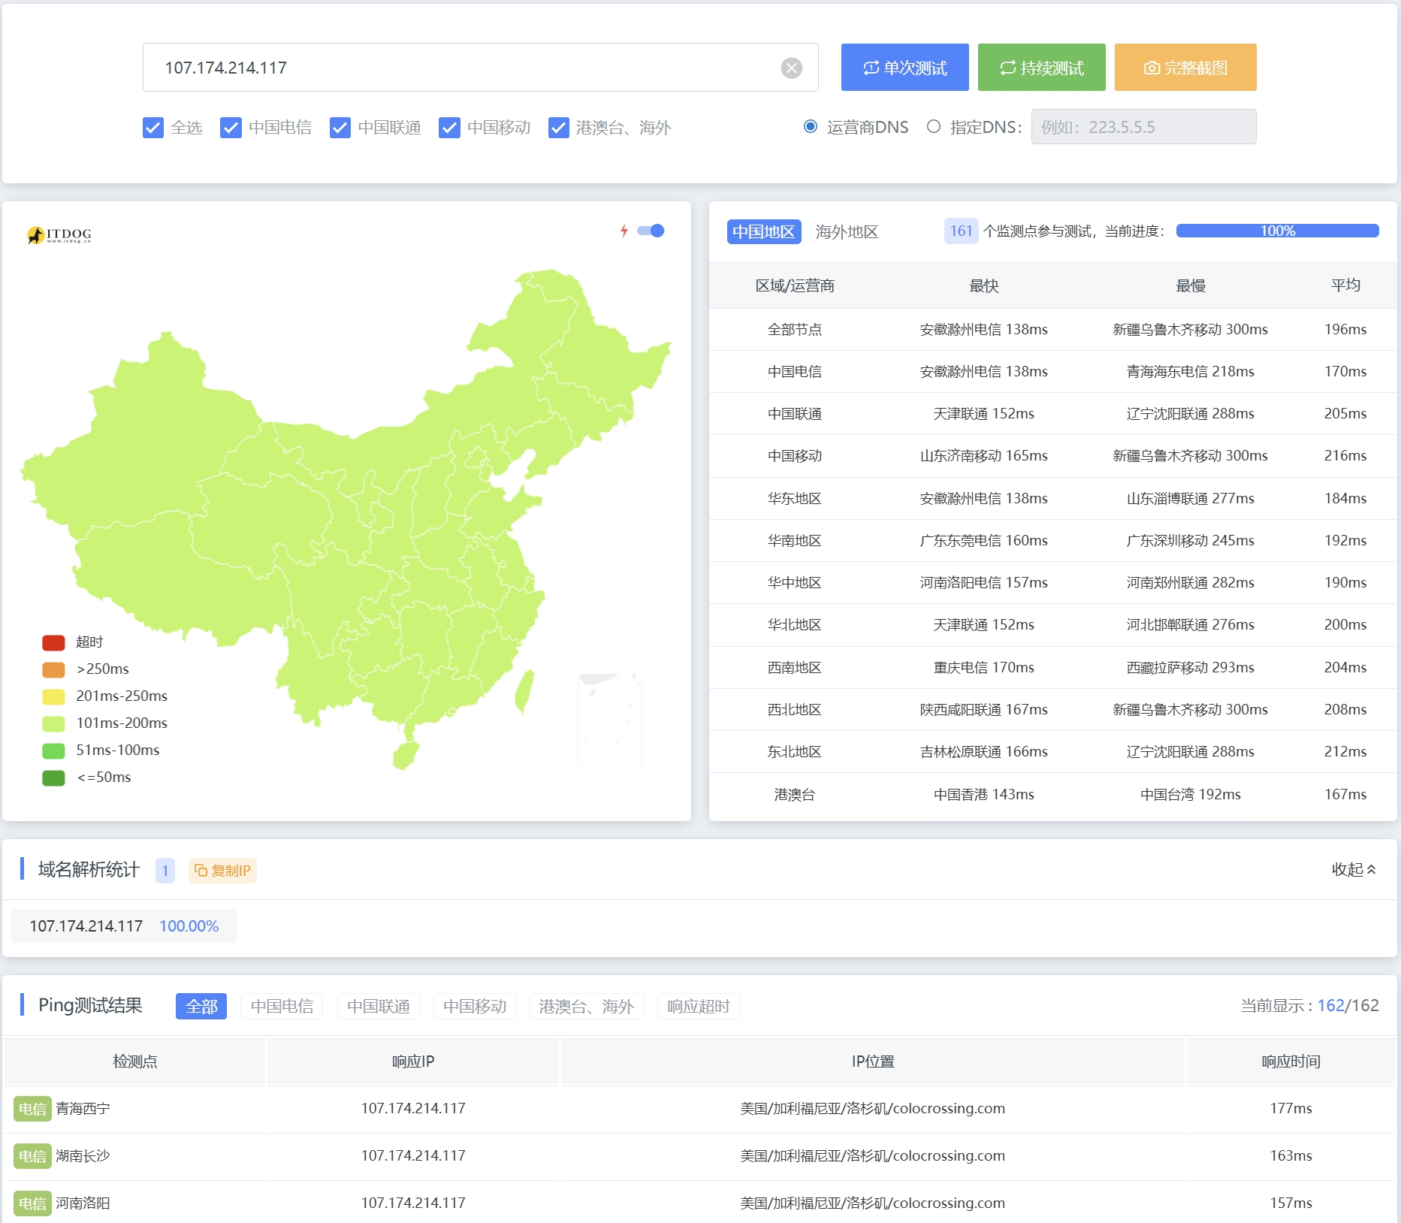Click the custom DNS input field
This screenshot has width=1401, height=1223.
tap(1143, 127)
